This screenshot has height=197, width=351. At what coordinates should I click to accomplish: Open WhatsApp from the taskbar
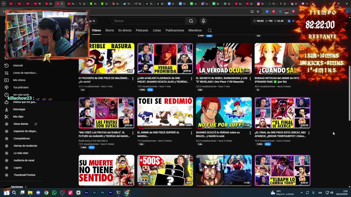click(x=54, y=193)
